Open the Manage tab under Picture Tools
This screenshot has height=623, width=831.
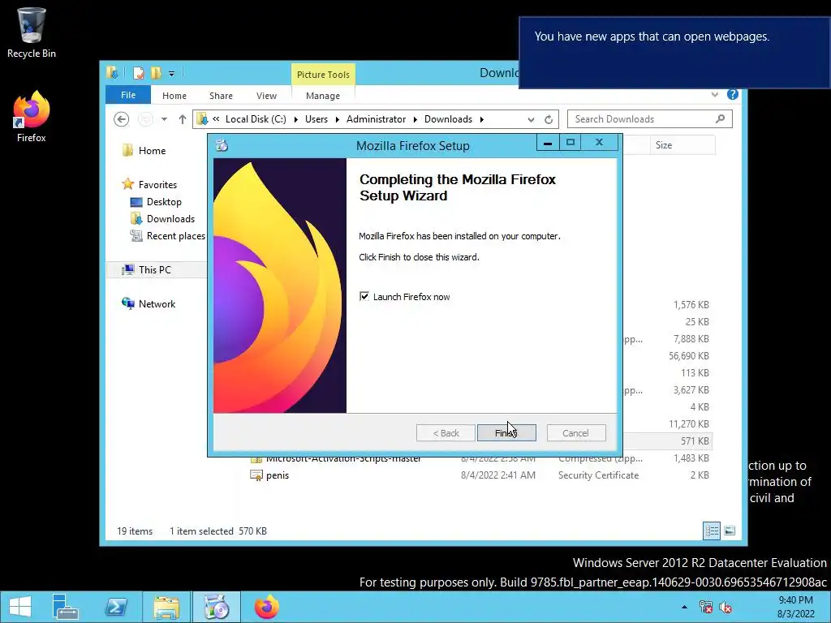point(323,96)
